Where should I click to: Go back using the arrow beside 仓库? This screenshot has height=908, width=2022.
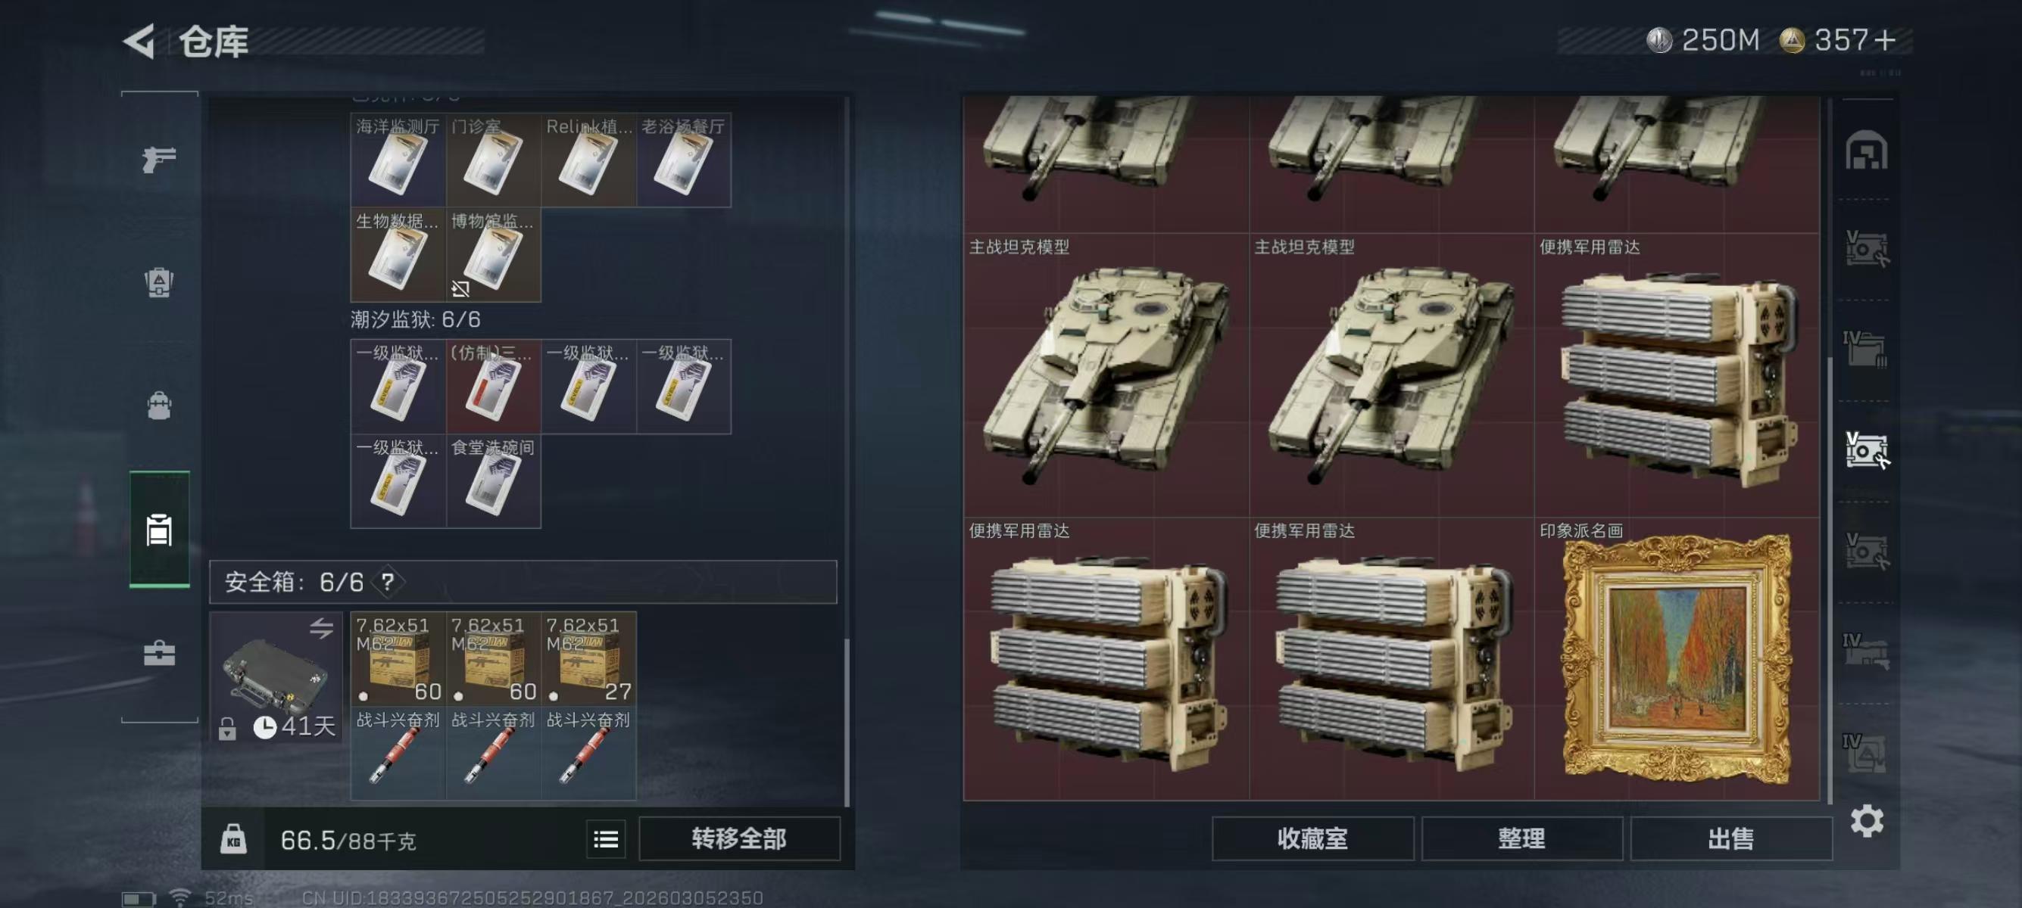pos(139,41)
